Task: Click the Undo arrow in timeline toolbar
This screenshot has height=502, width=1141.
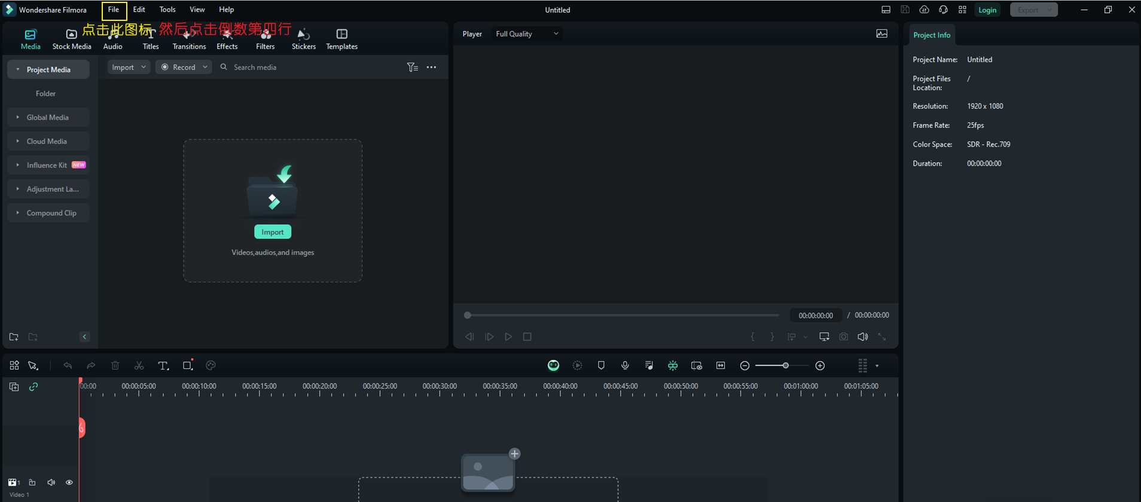Action: coord(68,366)
